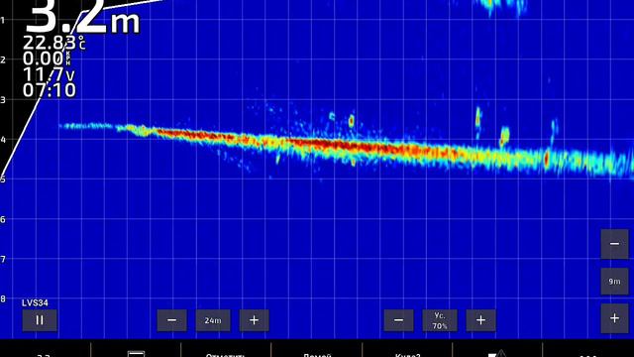
Task: Open the Куда? (where to) menu
Action: (407, 354)
